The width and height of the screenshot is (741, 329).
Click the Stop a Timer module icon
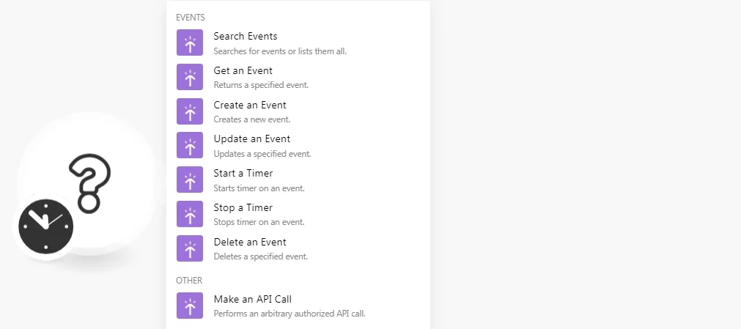(190, 214)
